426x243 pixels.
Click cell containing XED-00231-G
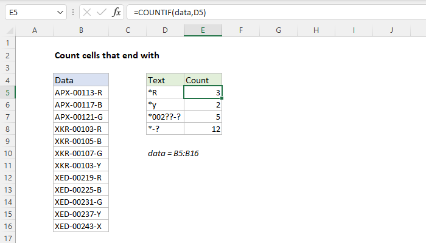[x=81, y=202]
